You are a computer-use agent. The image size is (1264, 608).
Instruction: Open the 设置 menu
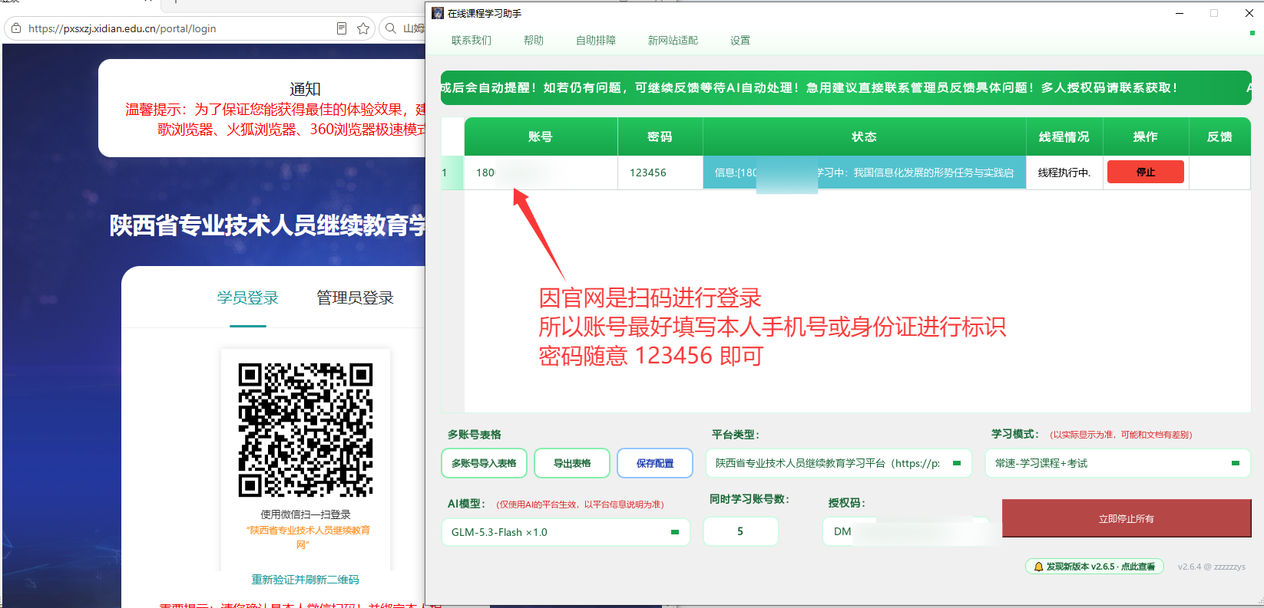tap(740, 41)
